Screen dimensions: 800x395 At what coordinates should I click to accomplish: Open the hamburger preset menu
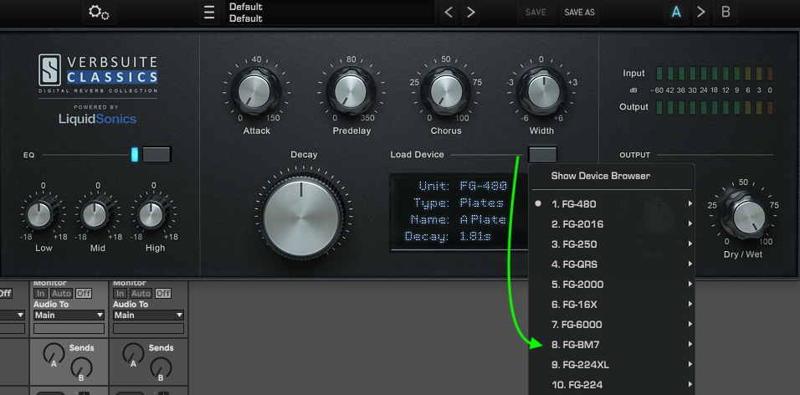coord(209,13)
